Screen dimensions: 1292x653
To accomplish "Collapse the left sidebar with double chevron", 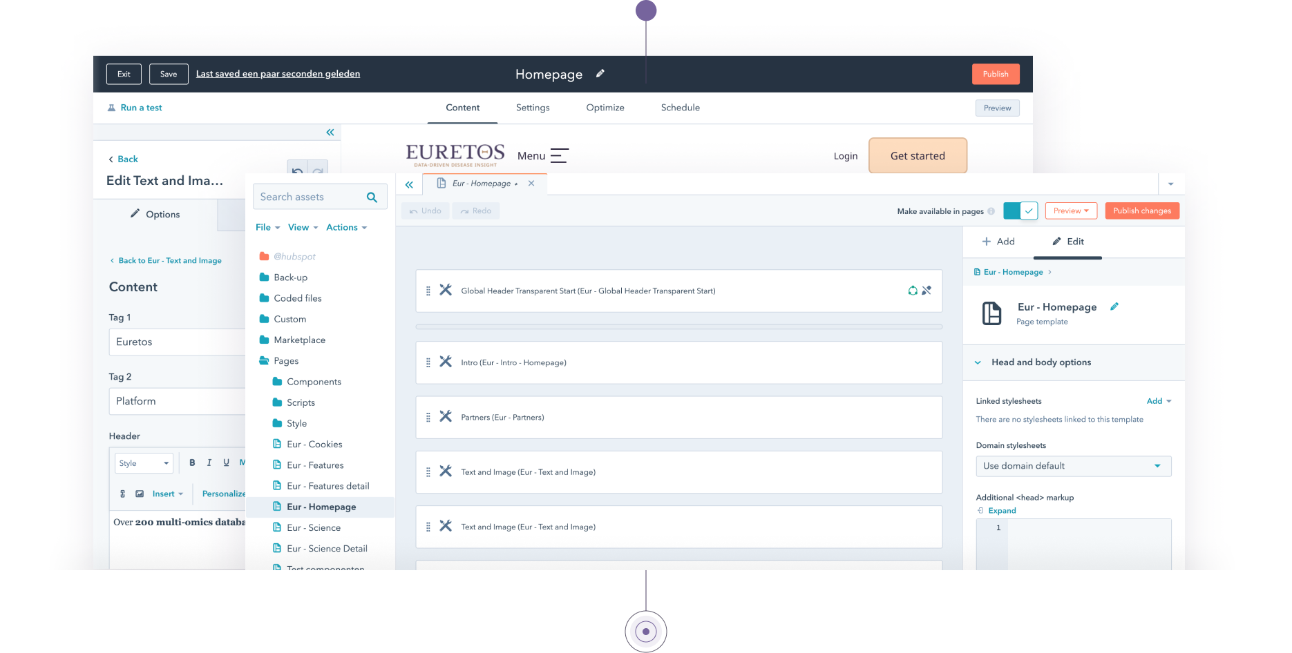I will [x=330, y=132].
